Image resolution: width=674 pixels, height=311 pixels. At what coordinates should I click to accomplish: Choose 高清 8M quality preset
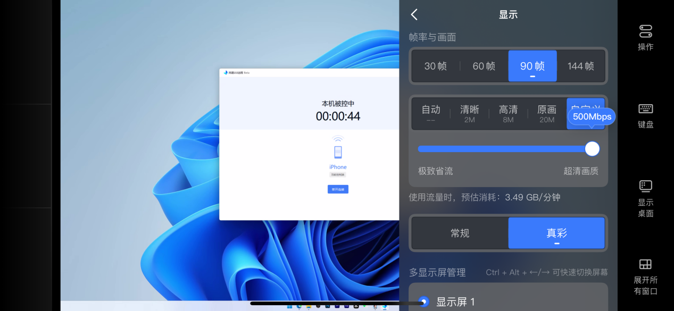pos(508,113)
